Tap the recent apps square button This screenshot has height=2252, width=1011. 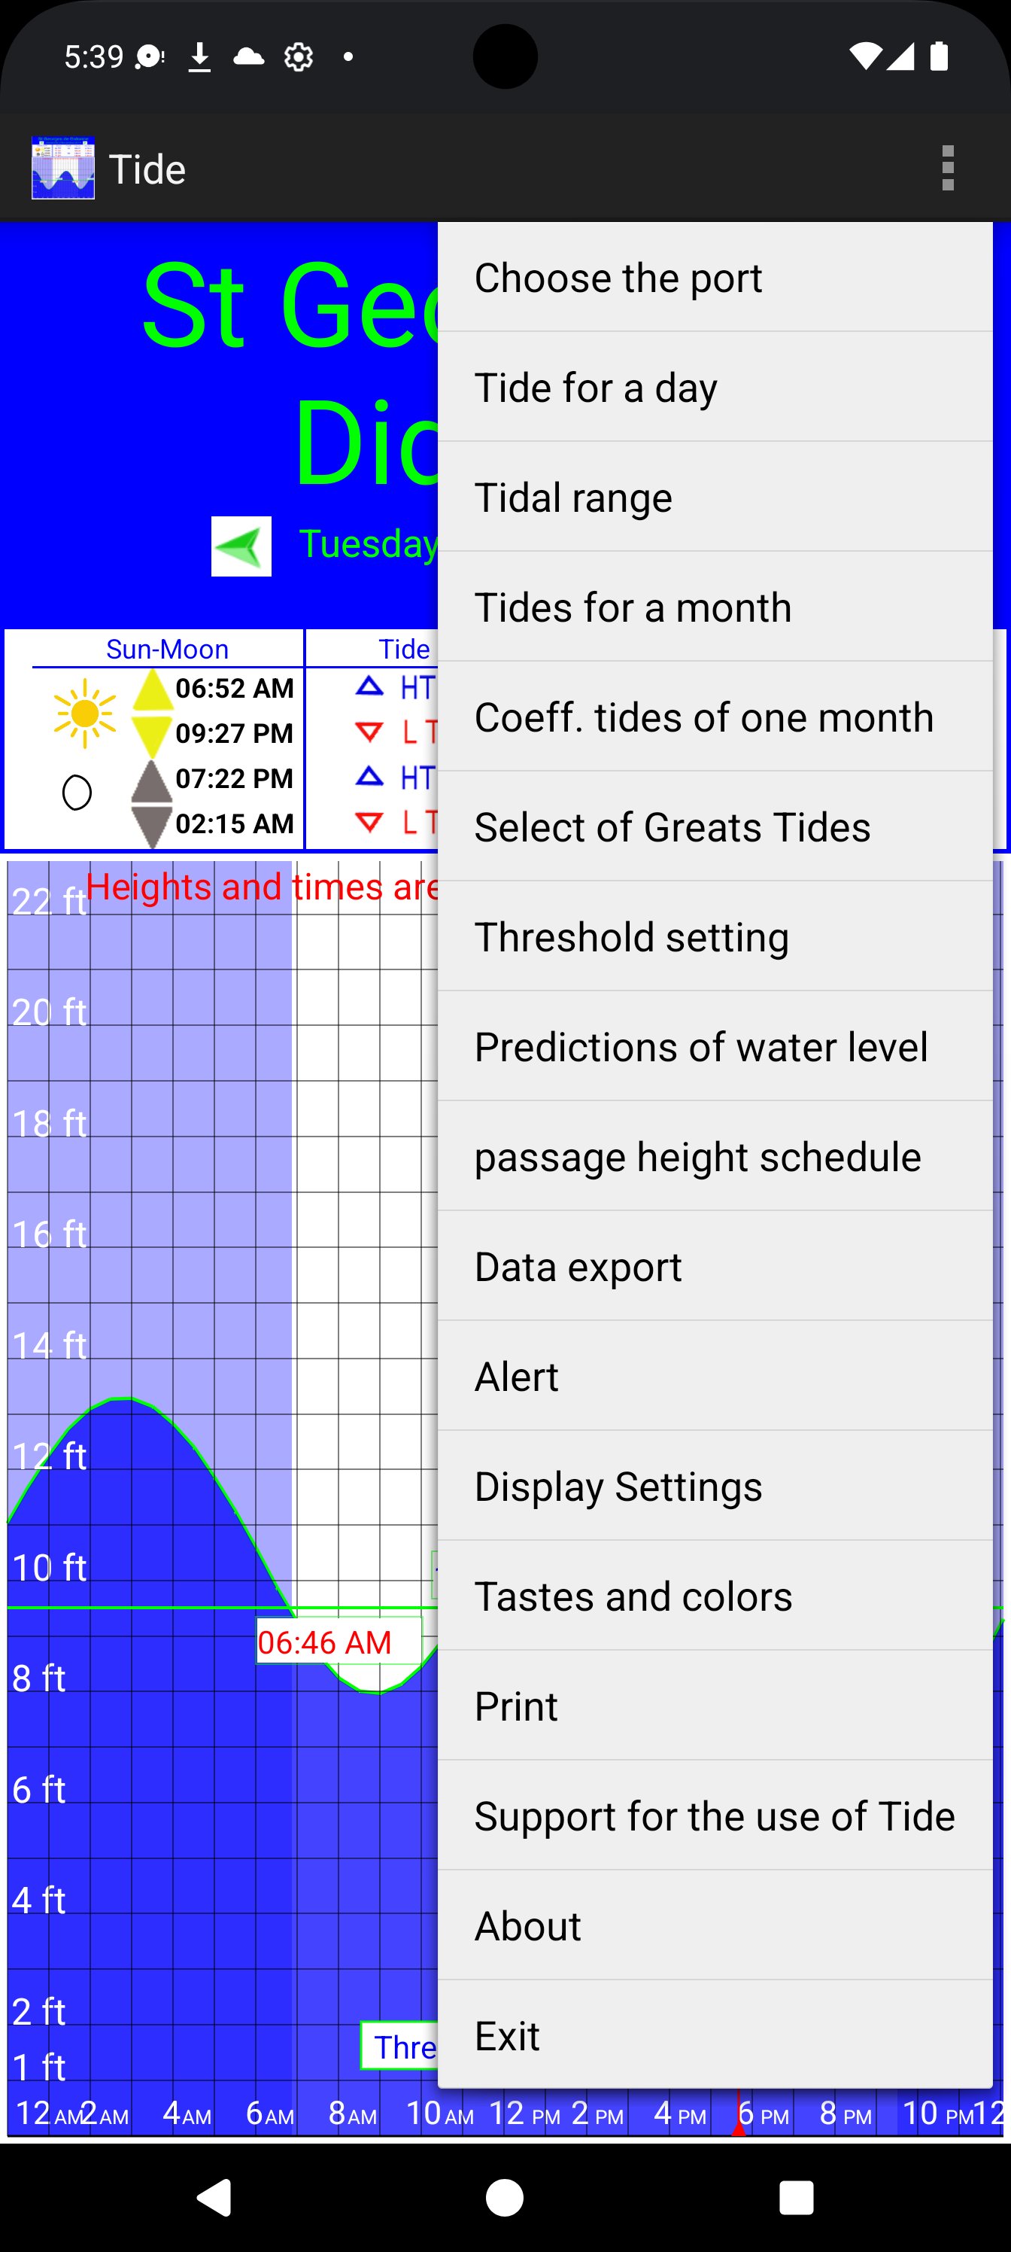(796, 2197)
